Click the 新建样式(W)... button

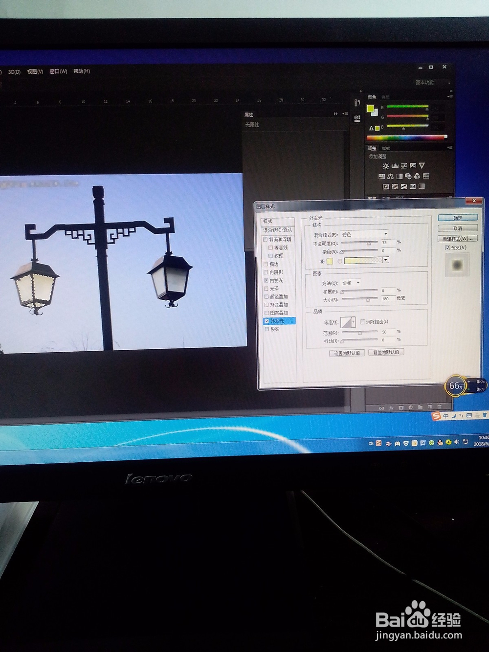(x=458, y=239)
